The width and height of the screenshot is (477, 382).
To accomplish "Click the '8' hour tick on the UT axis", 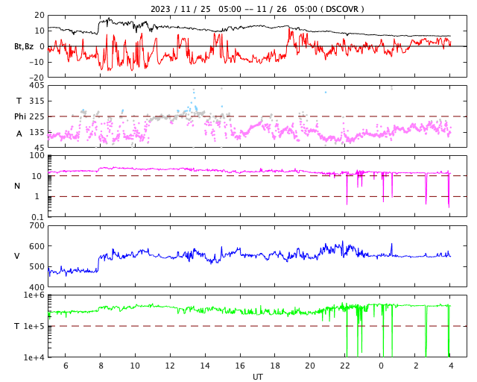I will [101, 366].
